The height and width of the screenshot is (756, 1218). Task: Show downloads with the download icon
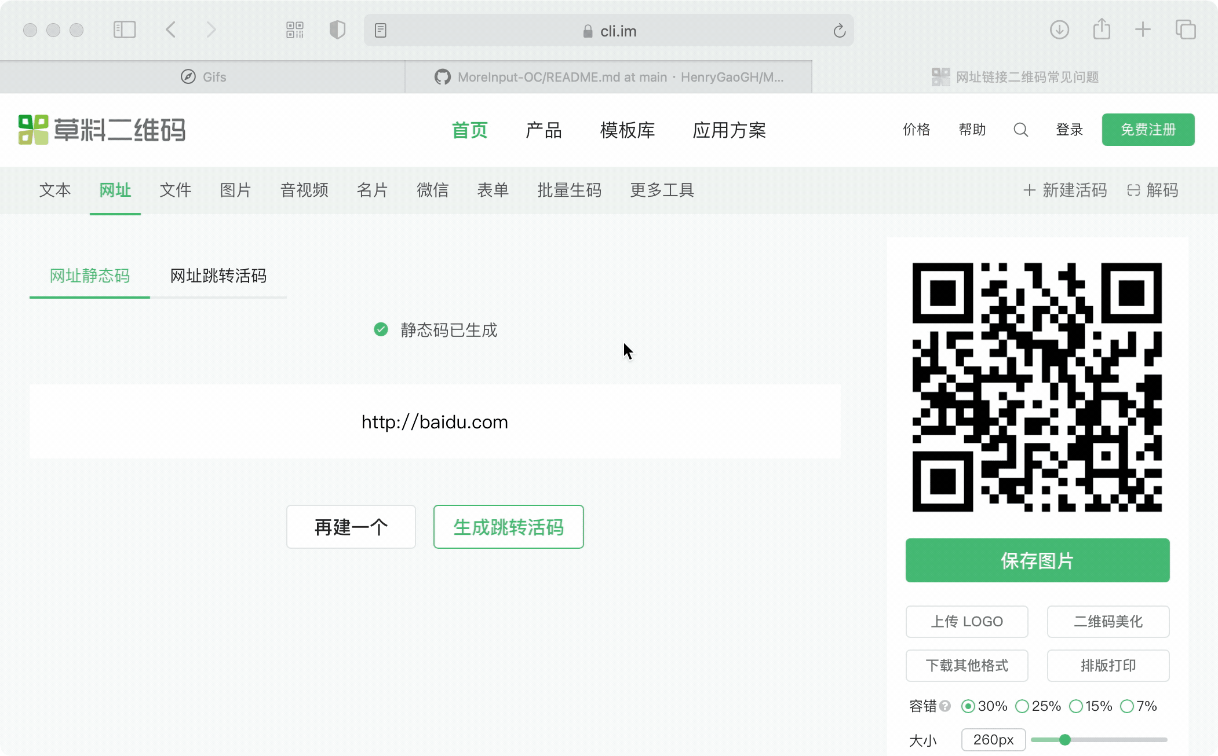(x=1059, y=30)
